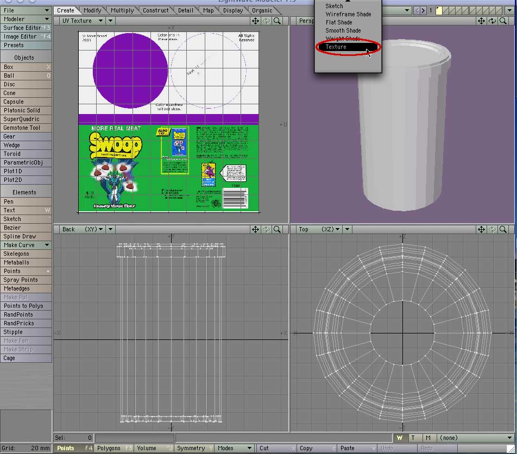Image resolution: width=517 pixels, height=454 pixels.
Task: Open the render style arrow next to UV Texture
Action: click(110, 21)
